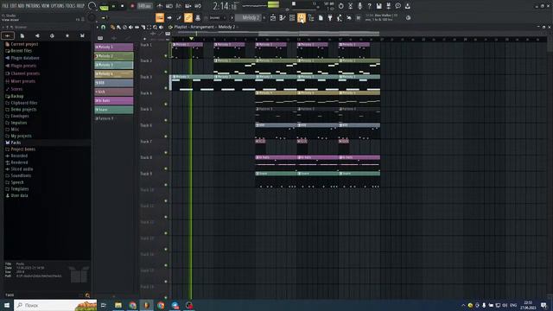This screenshot has width=553, height=311.
Task: Open the HELP menu
Action: pyautogui.click(x=80, y=6)
